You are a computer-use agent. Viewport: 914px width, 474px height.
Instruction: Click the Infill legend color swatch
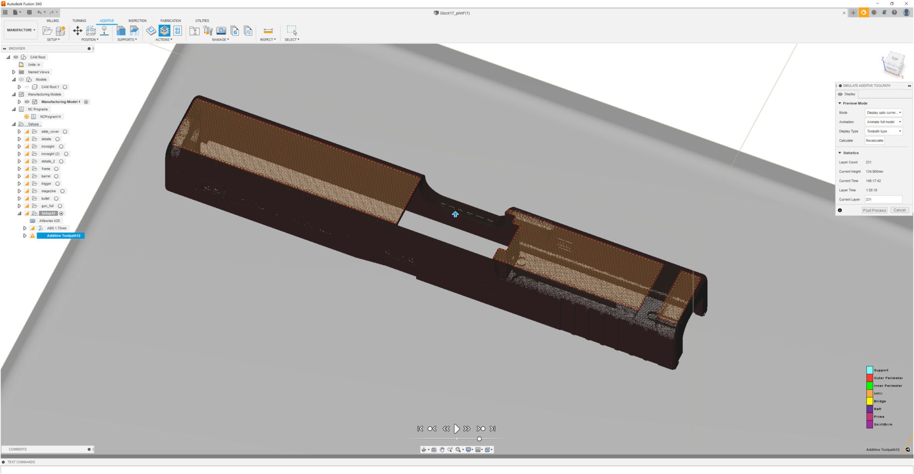point(870,394)
